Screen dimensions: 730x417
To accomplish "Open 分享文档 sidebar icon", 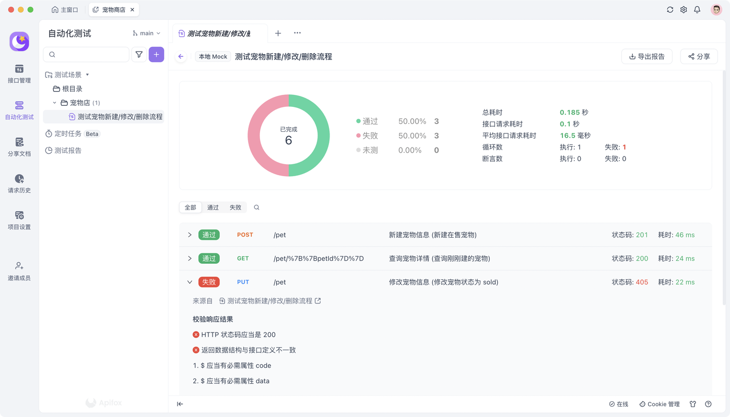I will click(x=19, y=147).
